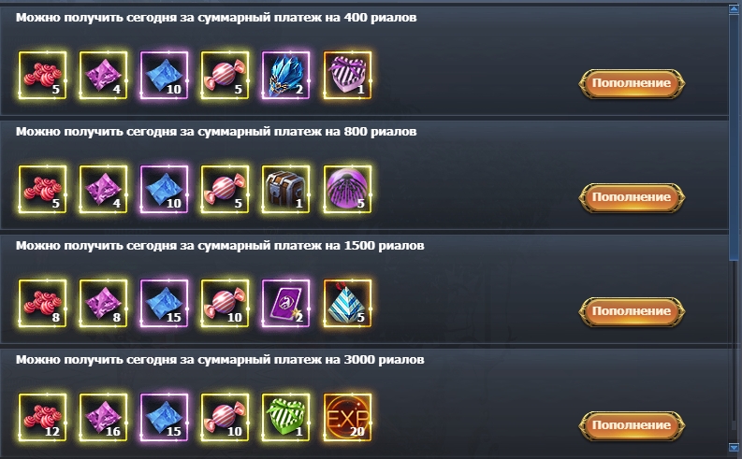Viewport: 742px width, 459px height.
Task: Click the scrollbar down arrow
Action: (734, 447)
